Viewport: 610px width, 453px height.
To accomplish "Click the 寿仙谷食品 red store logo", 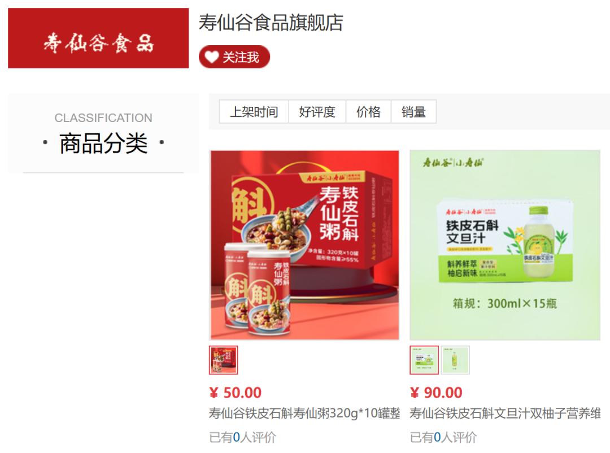I will (98, 38).
